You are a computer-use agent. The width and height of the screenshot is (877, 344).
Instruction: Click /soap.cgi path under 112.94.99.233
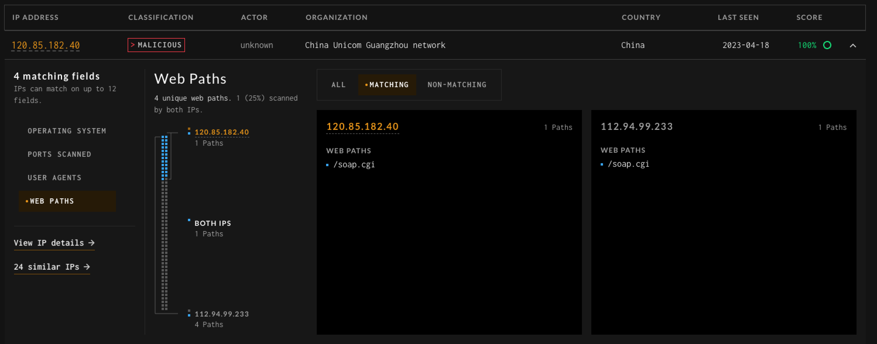pos(628,164)
